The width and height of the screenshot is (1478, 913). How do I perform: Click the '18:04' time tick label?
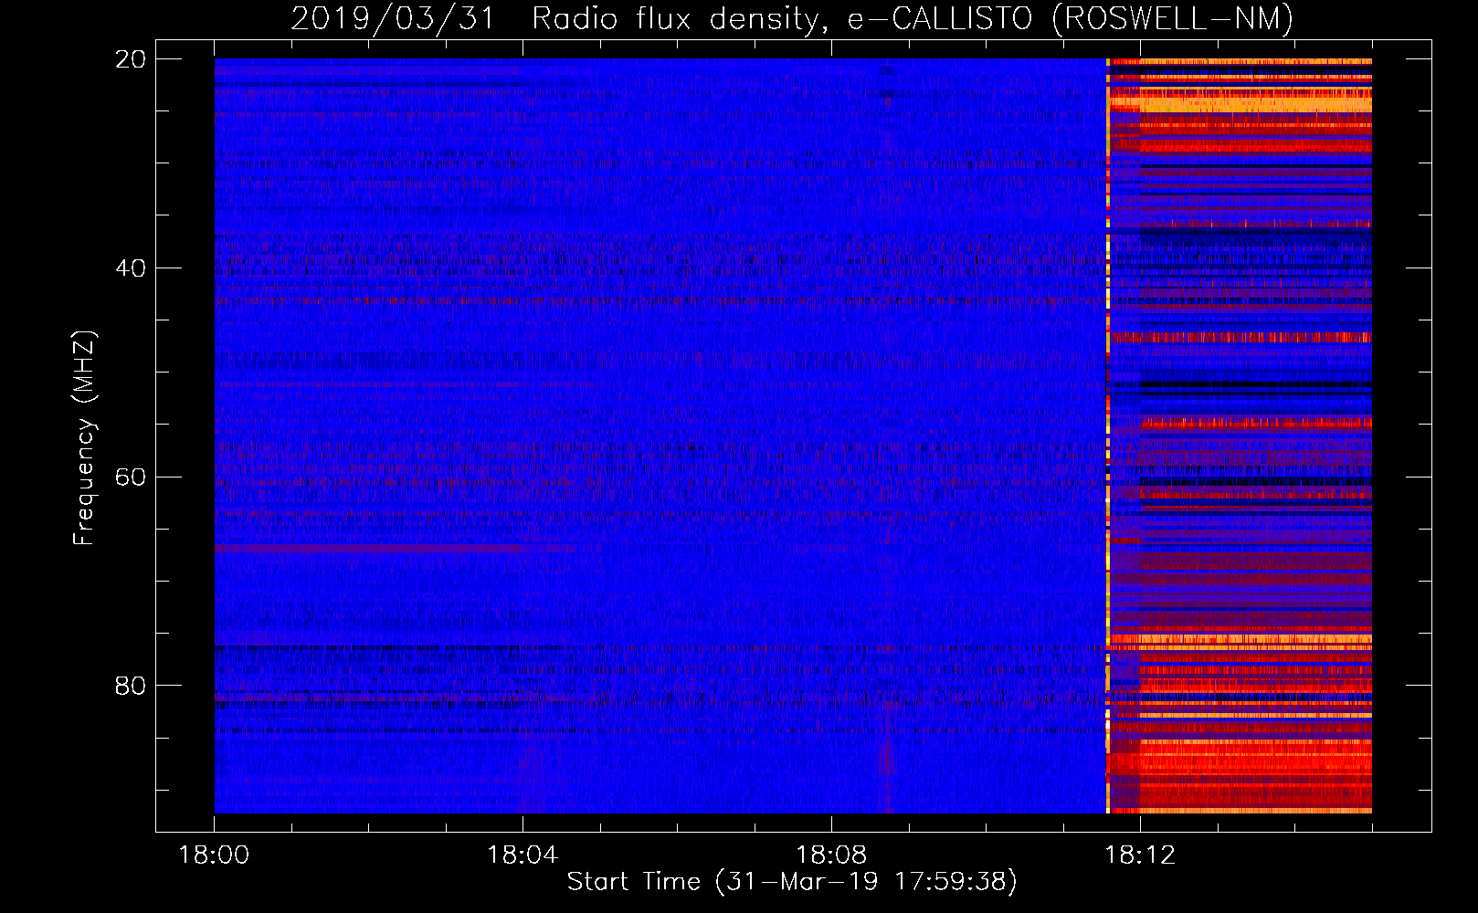point(523,855)
